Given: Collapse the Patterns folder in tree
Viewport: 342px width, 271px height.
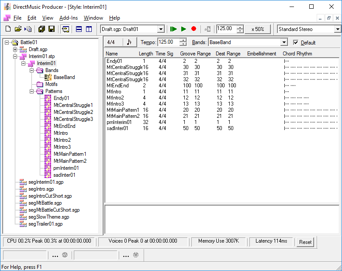Looking at the screenshot, I should (x=32, y=91).
